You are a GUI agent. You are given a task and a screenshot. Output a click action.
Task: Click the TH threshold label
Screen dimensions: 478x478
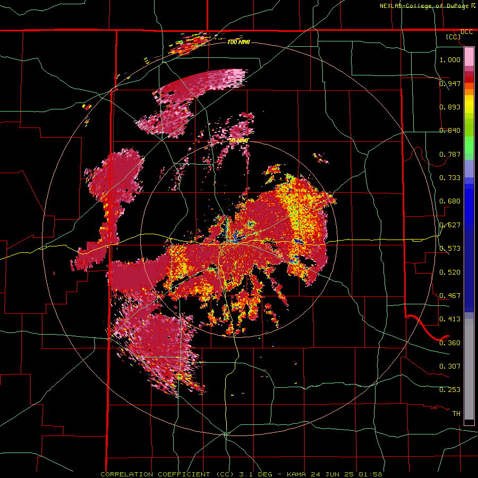click(x=456, y=414)
